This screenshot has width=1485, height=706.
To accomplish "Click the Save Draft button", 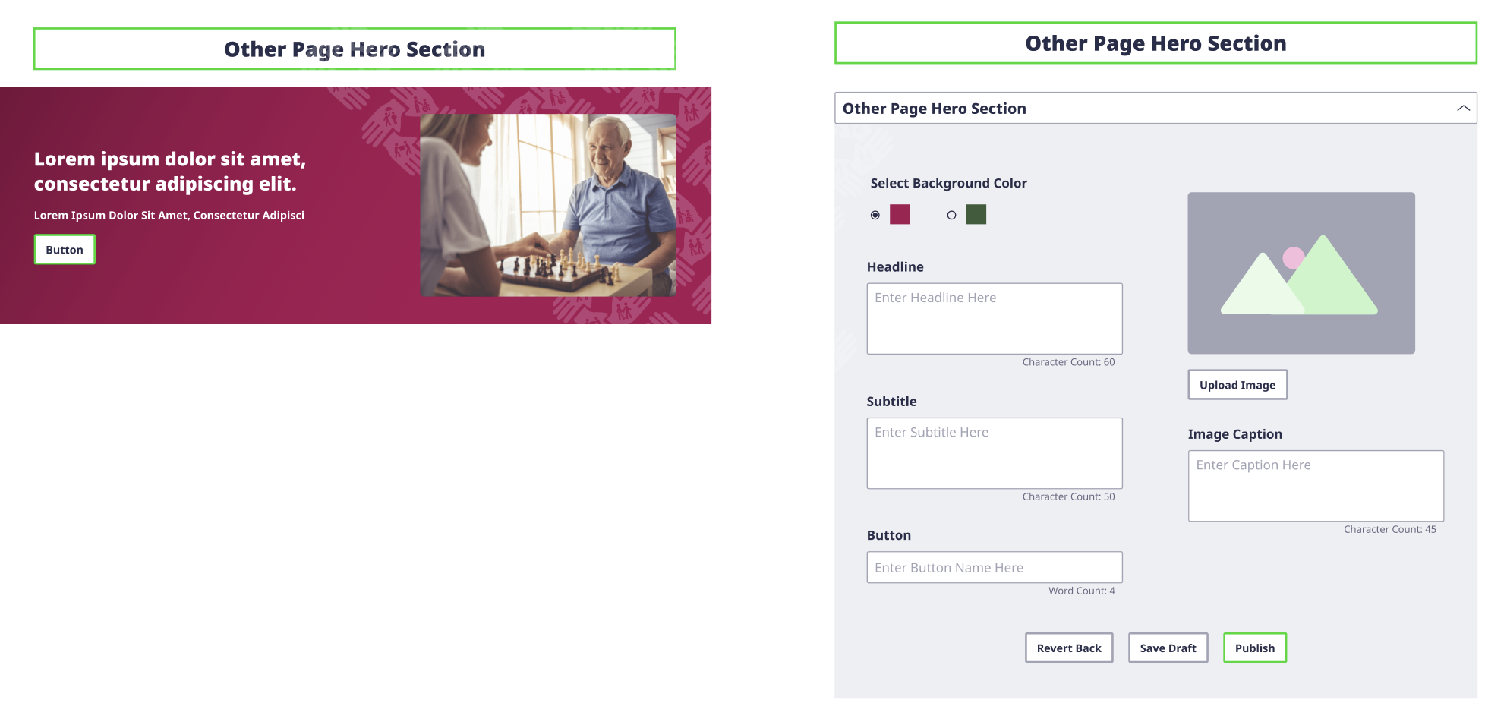I will (x=1168, y=648).
